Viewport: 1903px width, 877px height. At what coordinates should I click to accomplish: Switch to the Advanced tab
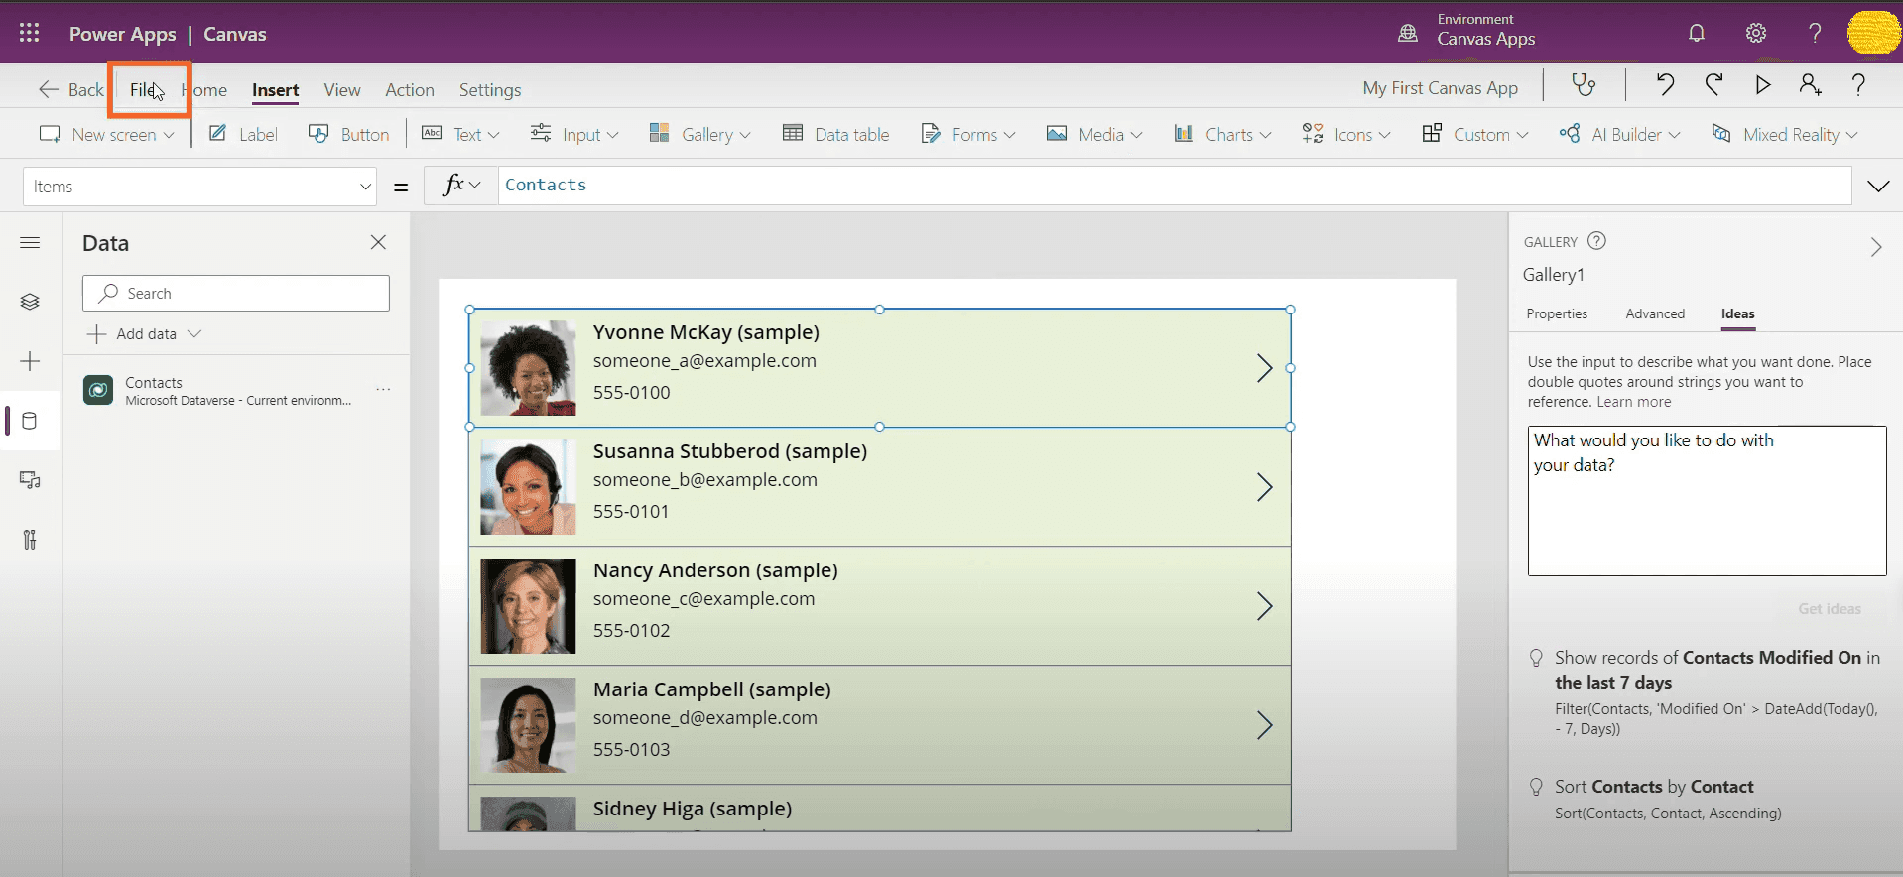coord(1654,314)
